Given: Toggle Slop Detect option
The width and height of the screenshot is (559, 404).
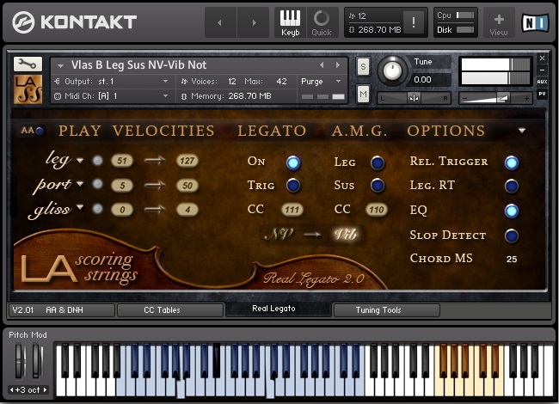Looking at the screenshot, I should tap(512, 236).
